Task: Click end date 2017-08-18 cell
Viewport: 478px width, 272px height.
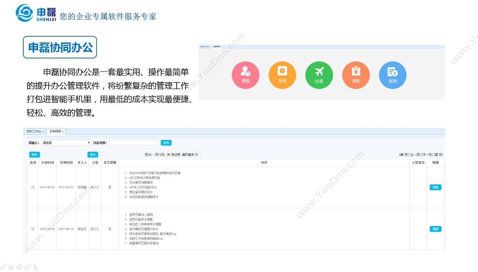Action: pyautogui.click(x=66, y=229)
